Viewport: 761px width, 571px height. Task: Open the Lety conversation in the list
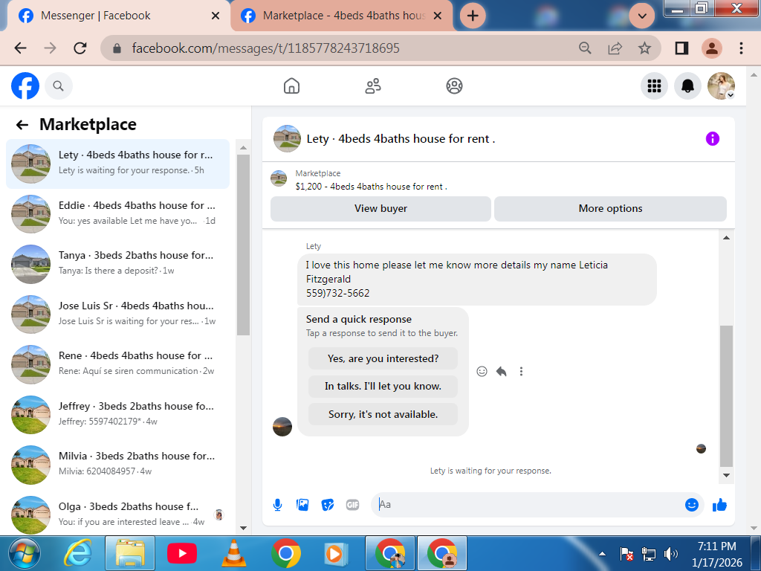(x=118, y=164)
